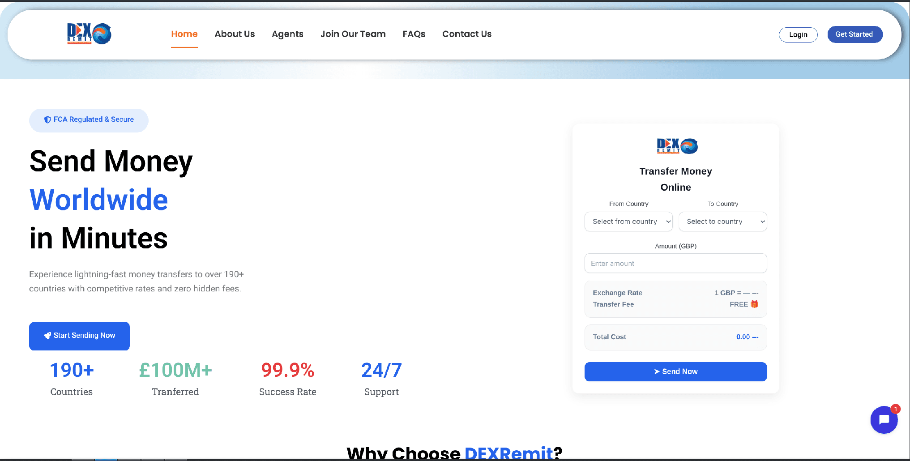910x461 pixels.
Task: Click the FCA Regulated & Secure badge
Action: pyautogui.click(x=89, y=120)
